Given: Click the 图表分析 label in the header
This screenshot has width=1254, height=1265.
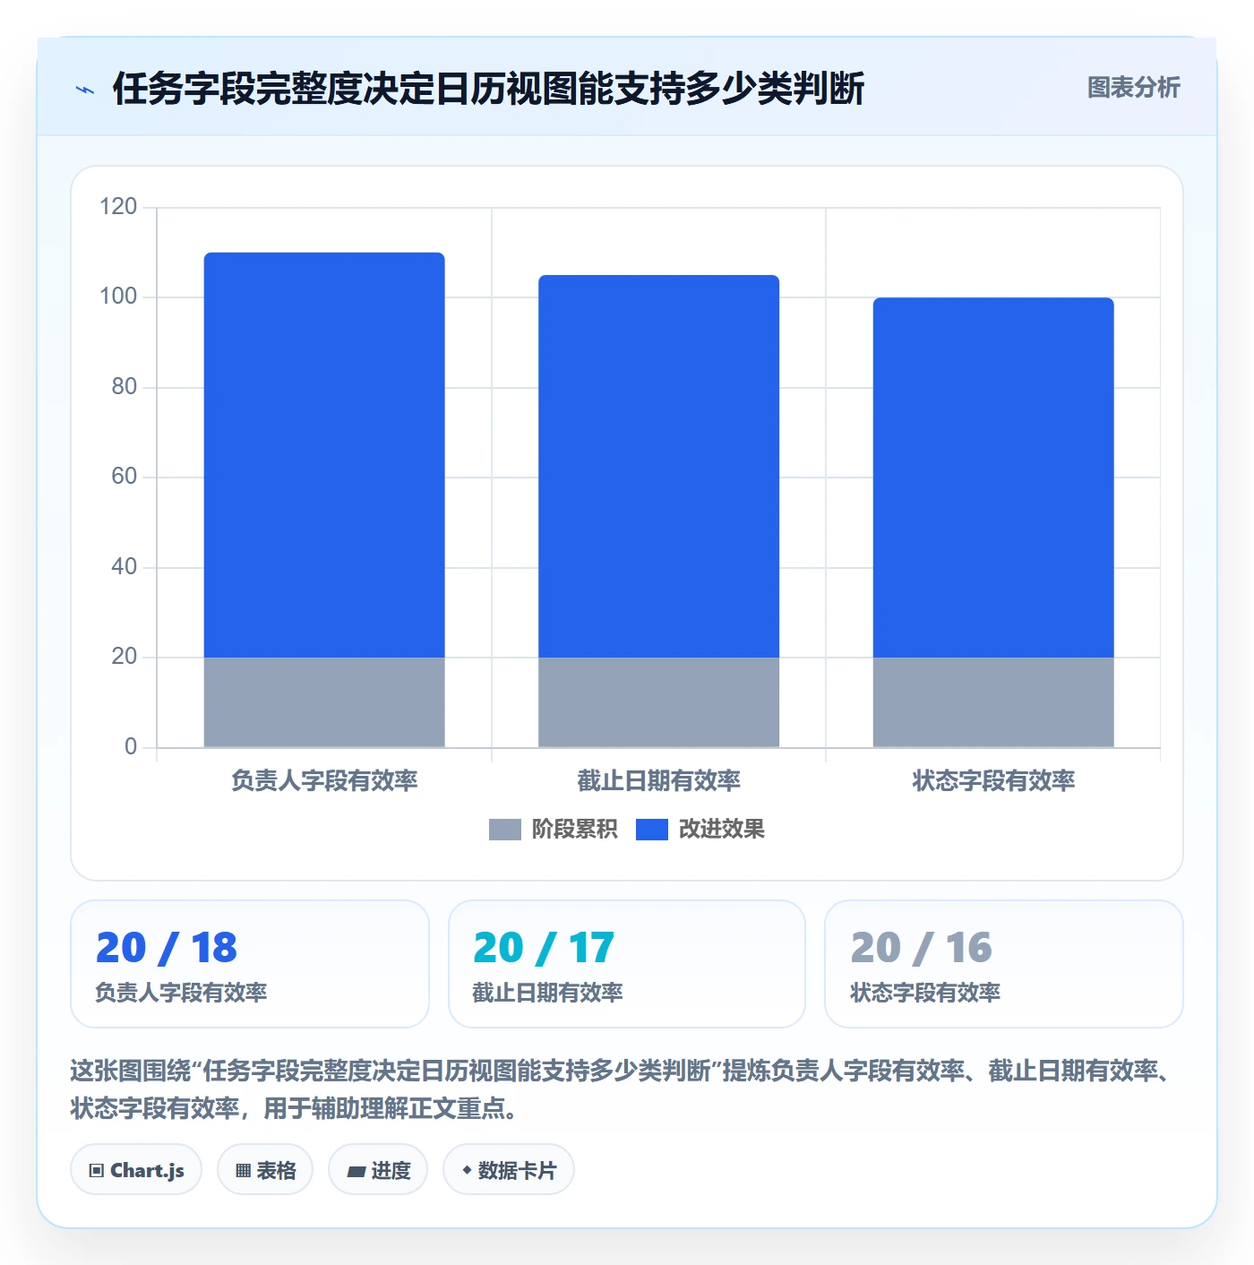Looking at the screenshot, I should click(x=1133, y=88).
